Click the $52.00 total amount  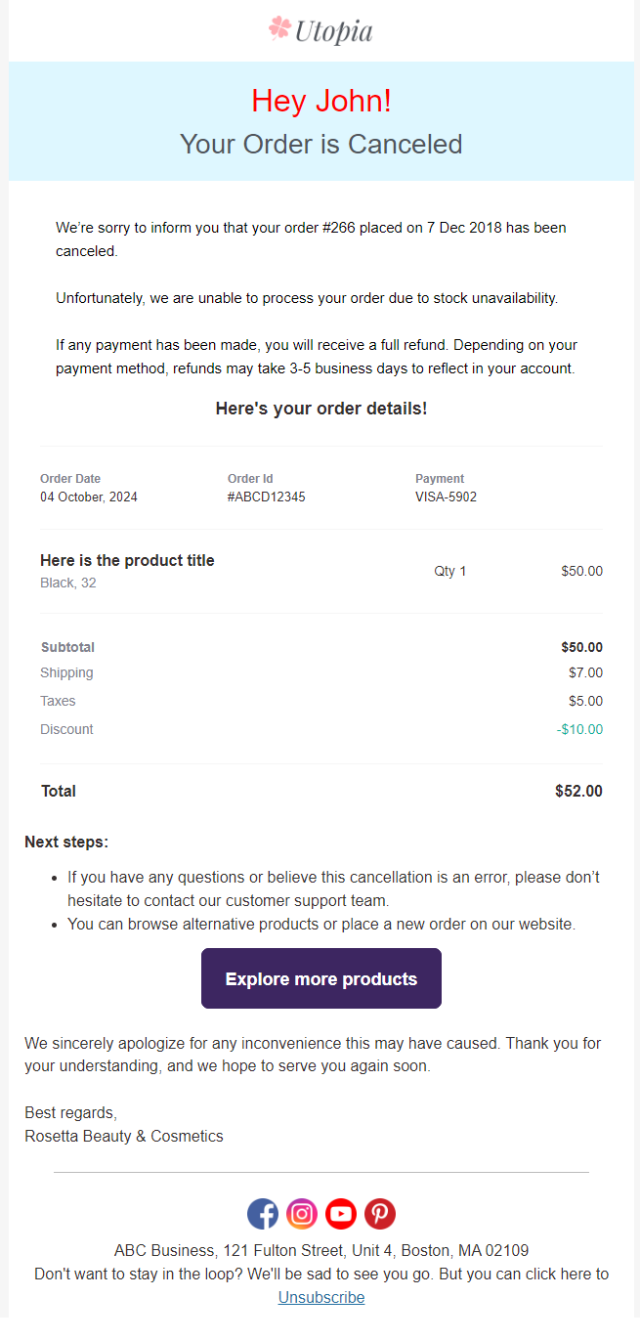[578, 791]
